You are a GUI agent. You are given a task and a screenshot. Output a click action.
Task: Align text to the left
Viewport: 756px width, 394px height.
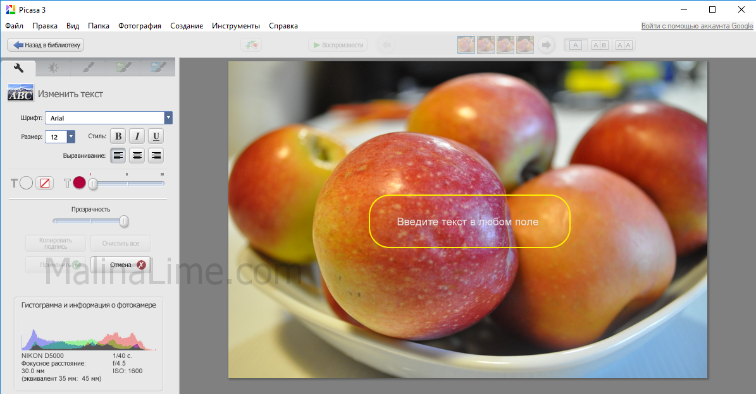click(x=118, y=155)
